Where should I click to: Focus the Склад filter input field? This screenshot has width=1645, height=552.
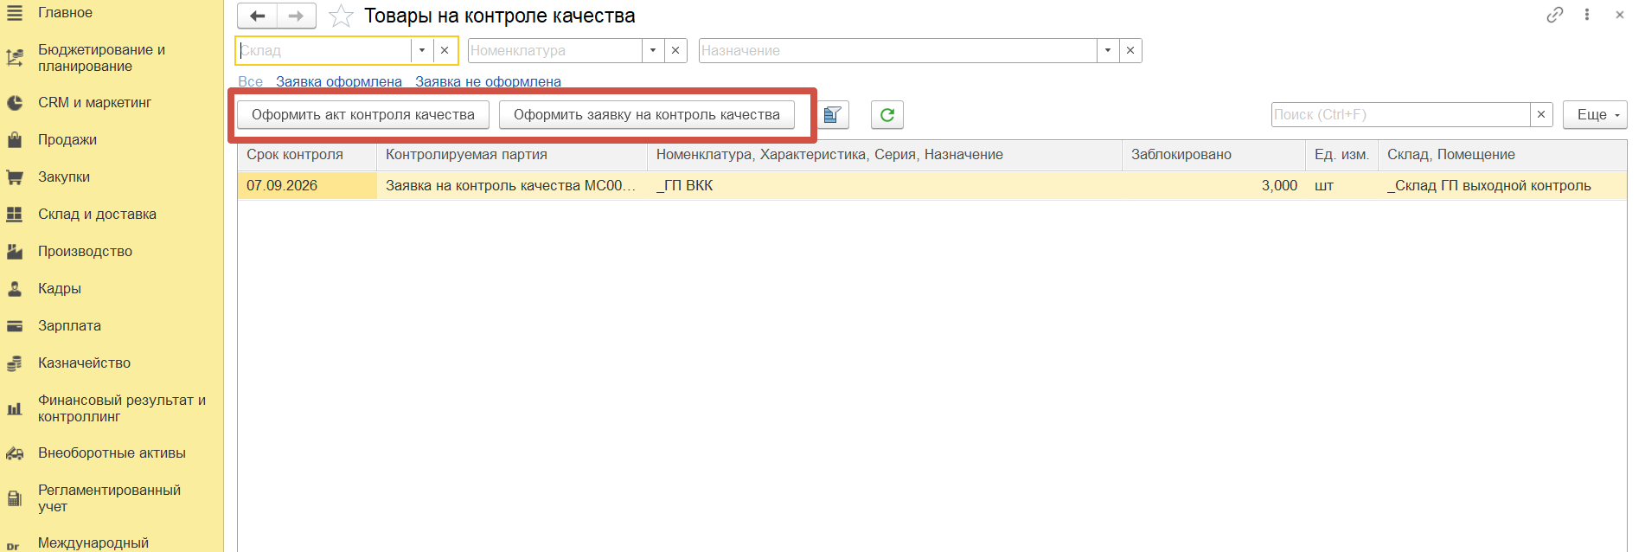tap(324, 51)
